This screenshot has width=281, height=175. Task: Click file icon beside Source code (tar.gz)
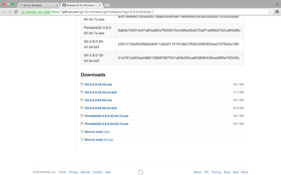82,139
